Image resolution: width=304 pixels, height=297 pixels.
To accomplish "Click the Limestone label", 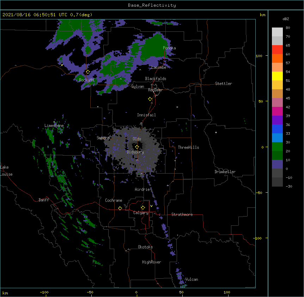I will pos(54,126).
